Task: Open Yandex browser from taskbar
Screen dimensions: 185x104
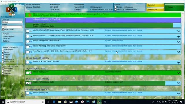Action: (82, 102)
